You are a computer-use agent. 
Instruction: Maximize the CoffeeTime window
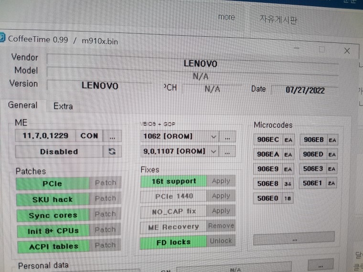(321, 50)
